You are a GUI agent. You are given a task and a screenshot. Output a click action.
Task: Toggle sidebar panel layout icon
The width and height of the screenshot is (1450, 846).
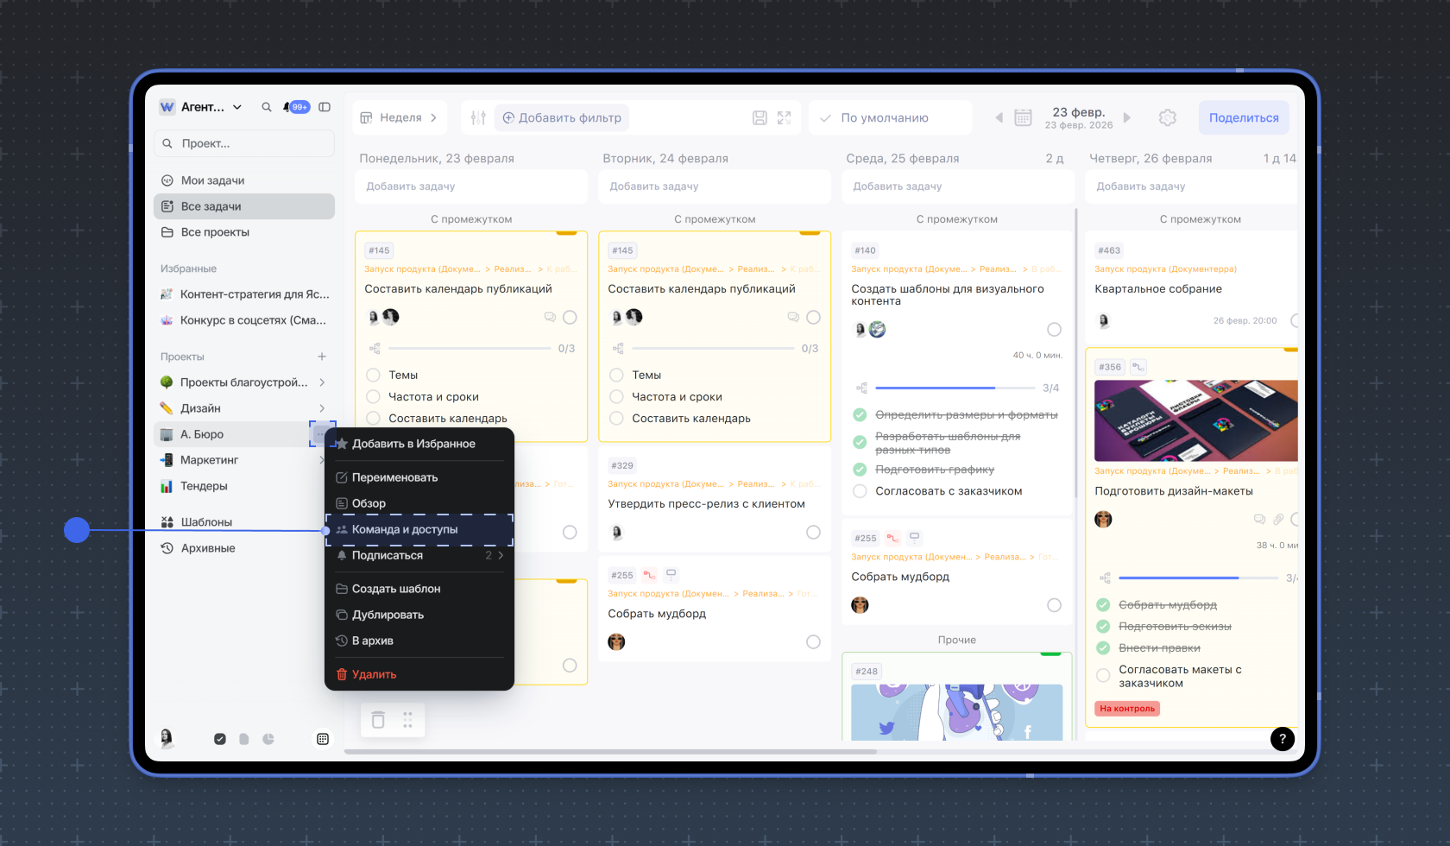pos(325,107)
